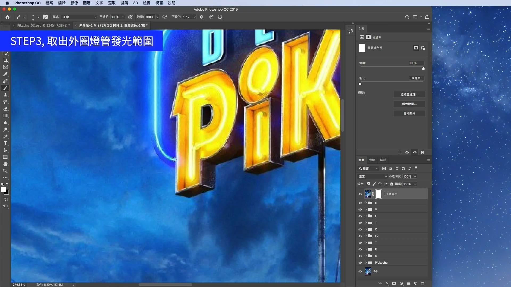Hide the E2 group layer
The height and width of the screenshot is (287, 511).
[360, 236]
